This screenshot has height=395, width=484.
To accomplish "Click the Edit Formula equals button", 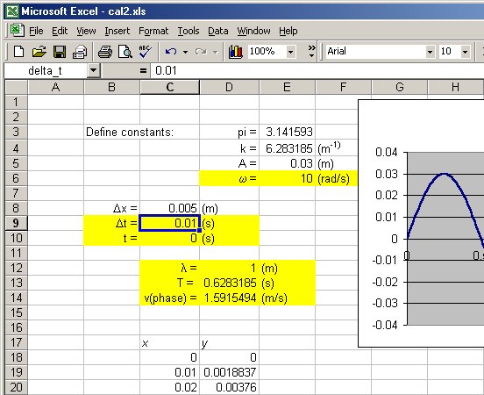I will click(x=143, y=71).
